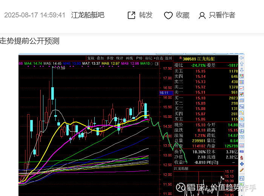Viewport: 264px width, 196px height.
Task: Open the yellow tree-list icon in sidebar
Action: point(242,113)
